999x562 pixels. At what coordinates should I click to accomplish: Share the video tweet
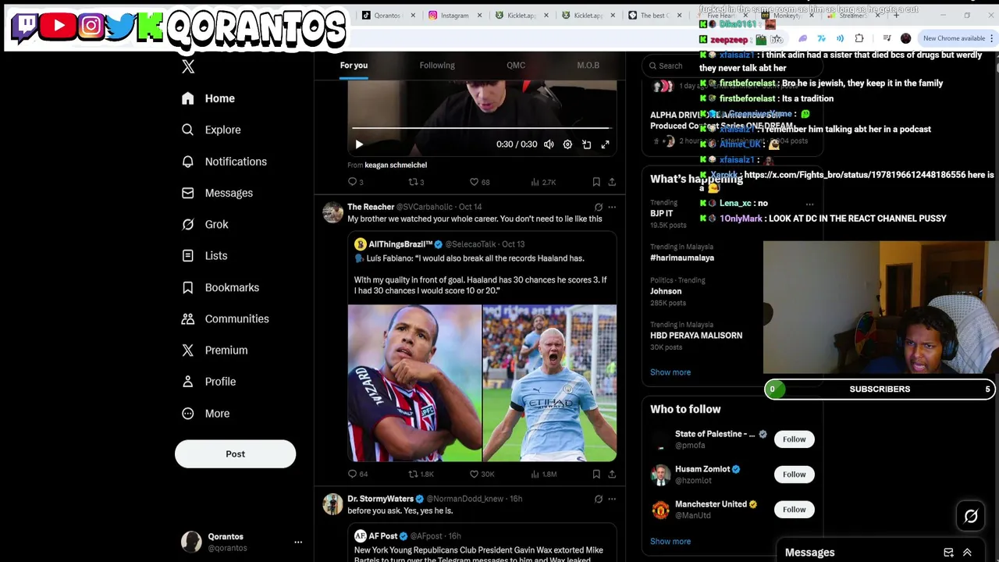[612, 182]
